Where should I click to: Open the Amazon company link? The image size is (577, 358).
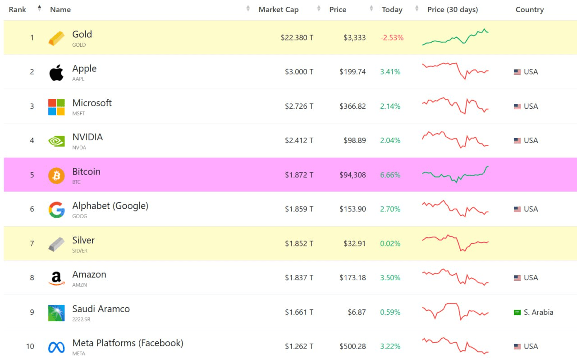click(89, 274)
